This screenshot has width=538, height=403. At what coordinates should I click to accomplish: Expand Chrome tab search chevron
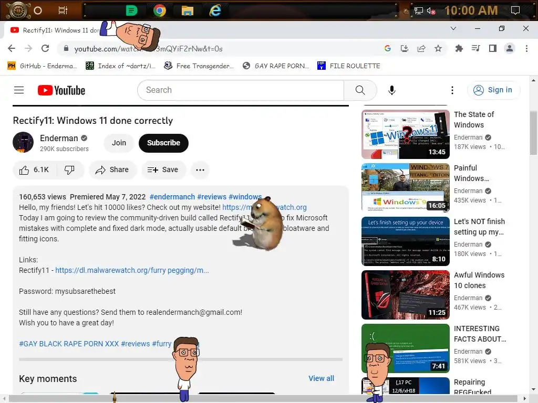[453, 28]
